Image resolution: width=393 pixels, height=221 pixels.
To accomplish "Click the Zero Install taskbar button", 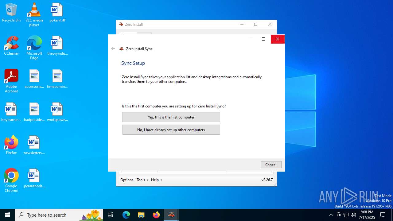I will (x=171, y=215).
